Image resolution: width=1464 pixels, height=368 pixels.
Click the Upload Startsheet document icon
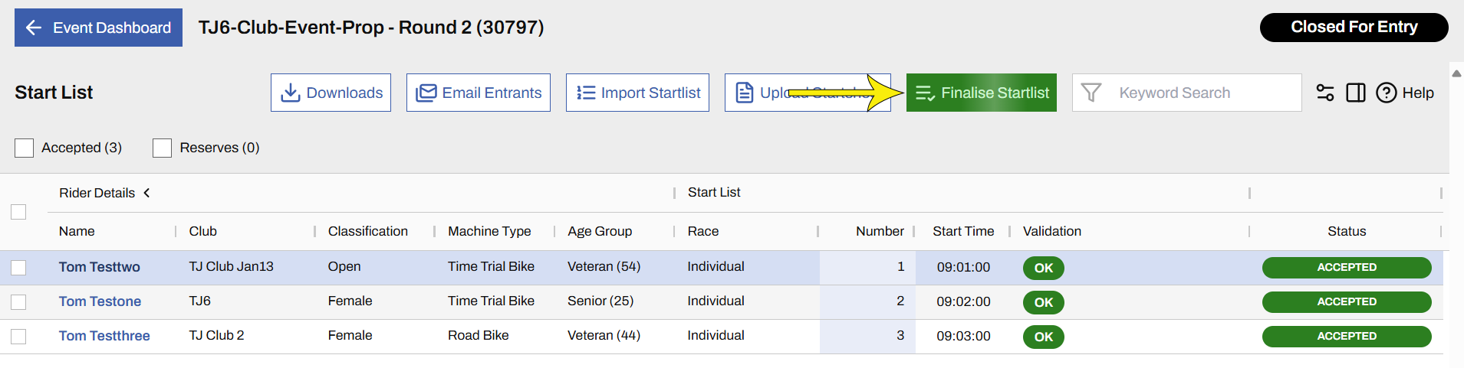point(744,93)
